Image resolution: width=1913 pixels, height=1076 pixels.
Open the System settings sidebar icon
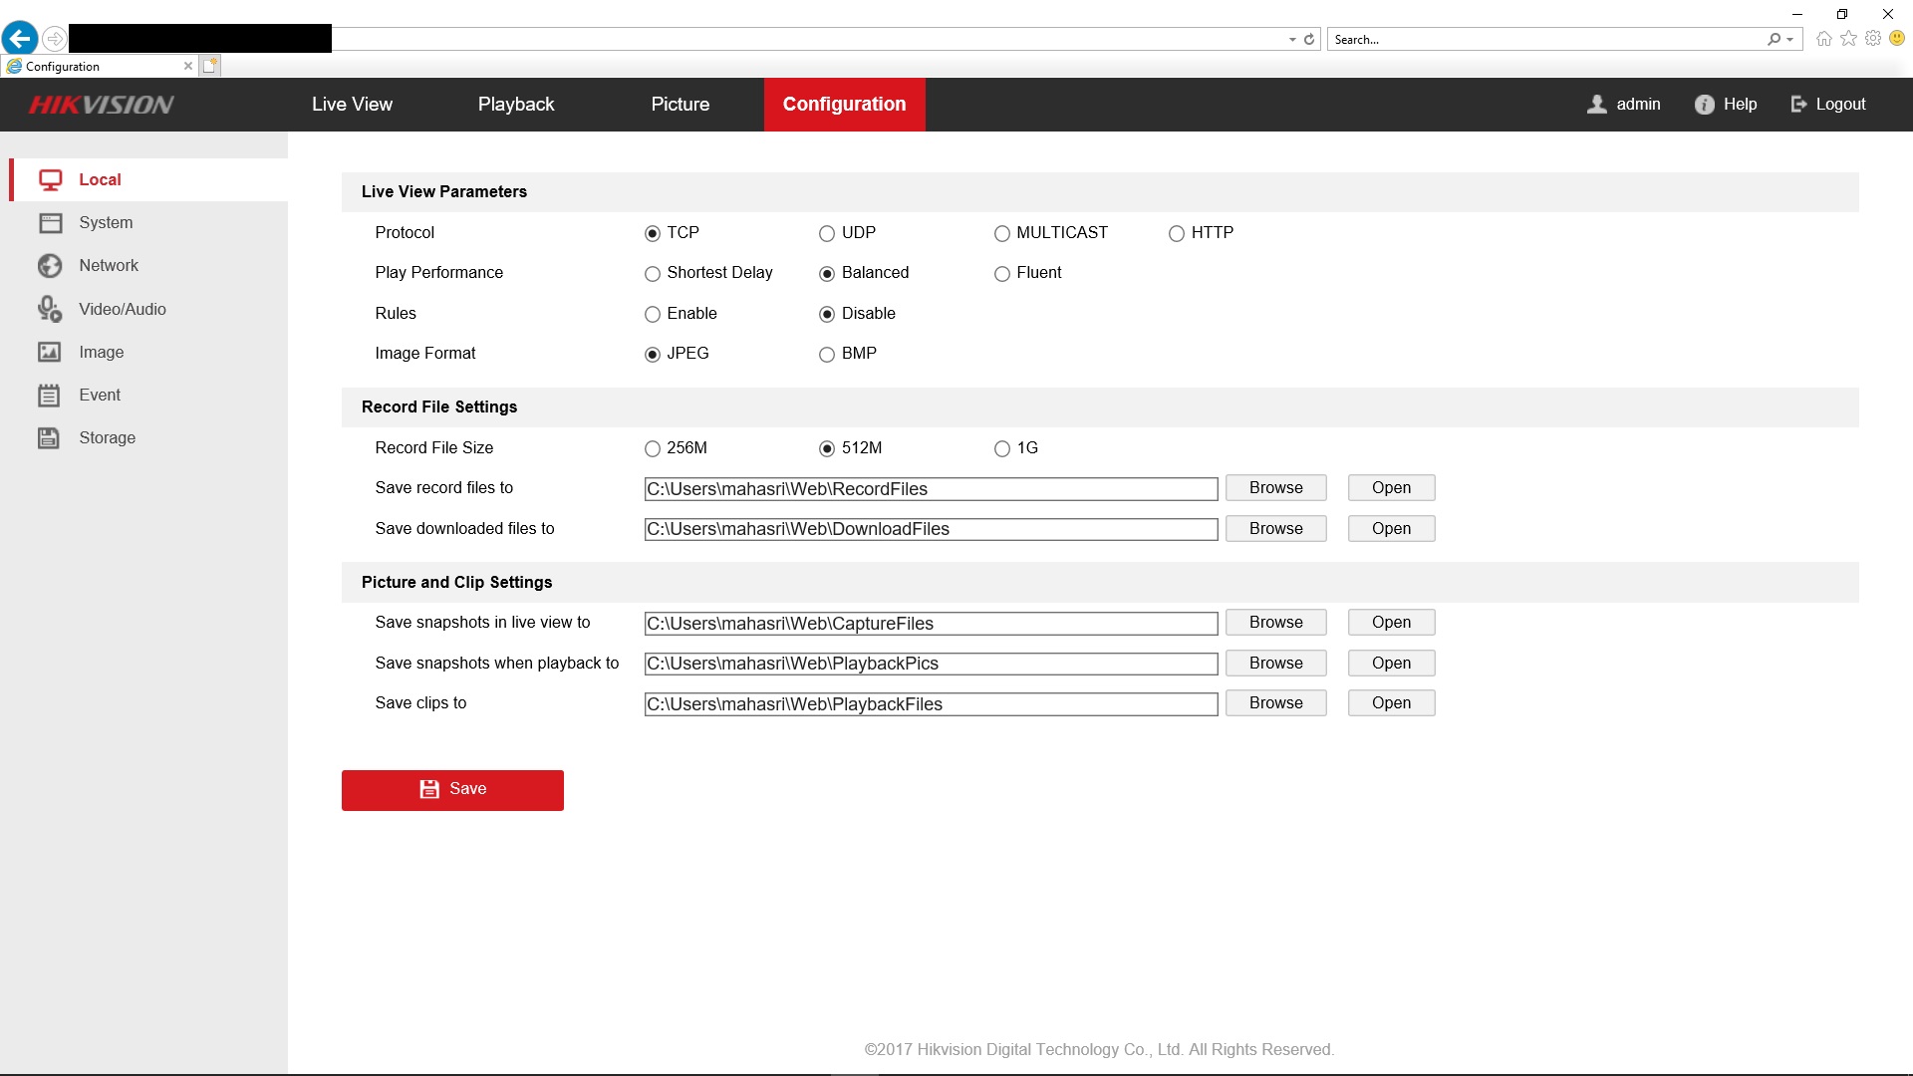click(50, 223)
